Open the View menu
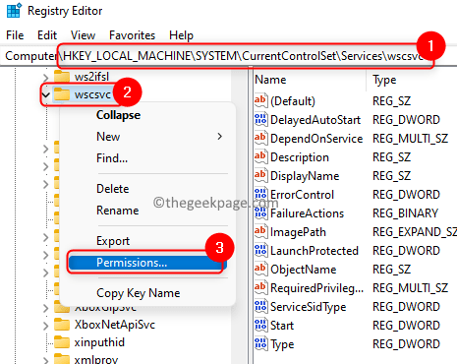 pyautogui.click(x=83, y=35)
